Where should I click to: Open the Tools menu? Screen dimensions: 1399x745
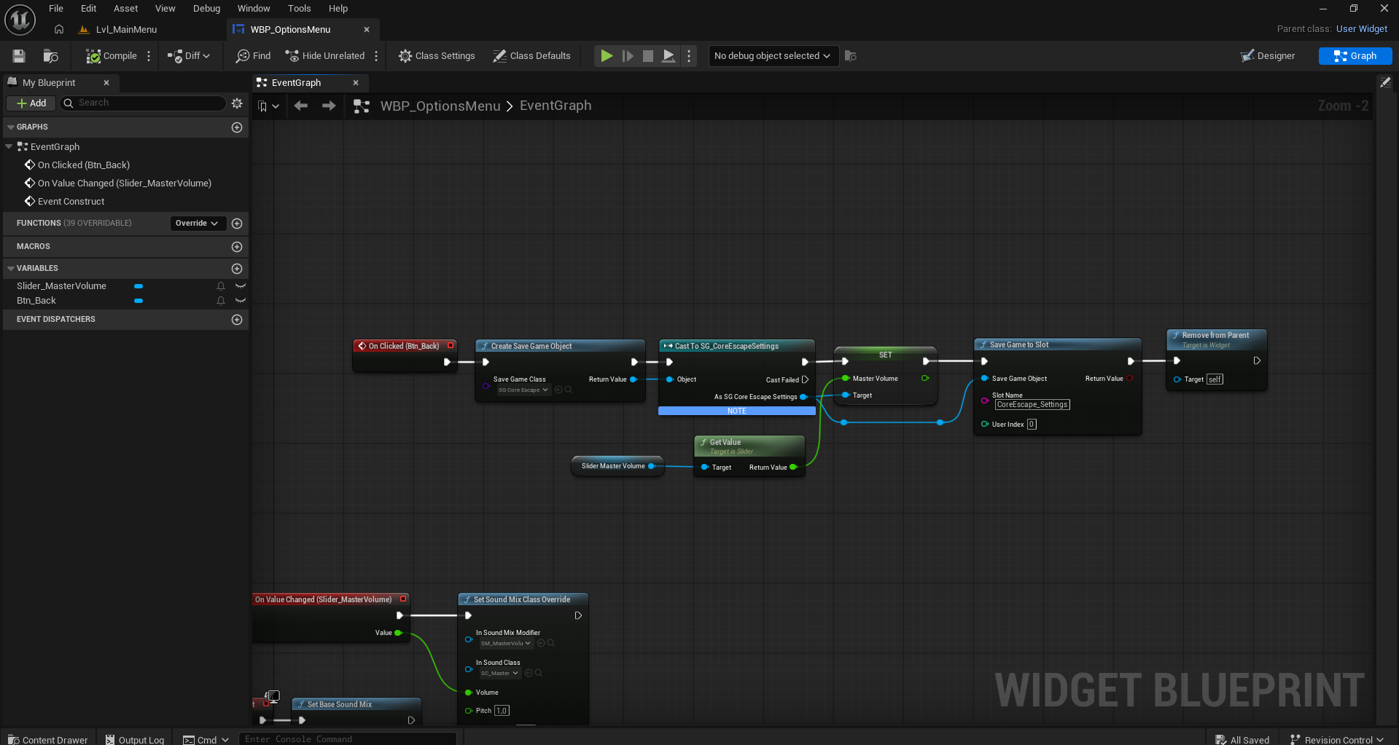coord(299,9)
